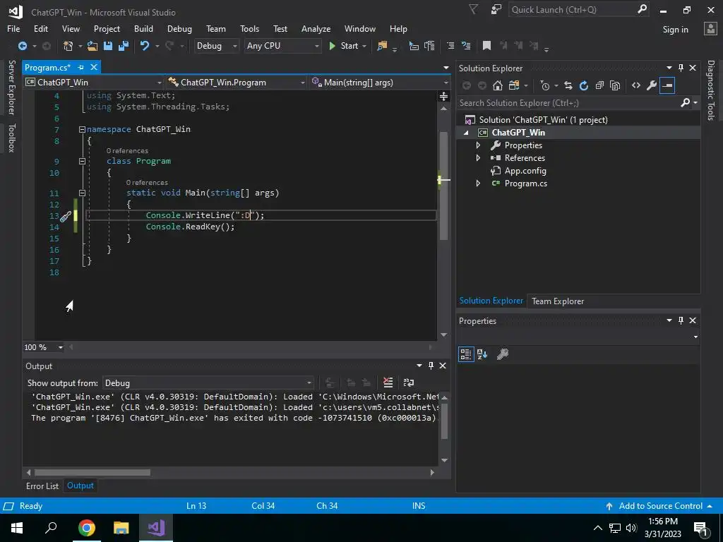The width and height of the screenshot is (723, 542).
Task: Open the Windows Start menu
Action: (17, 528)
